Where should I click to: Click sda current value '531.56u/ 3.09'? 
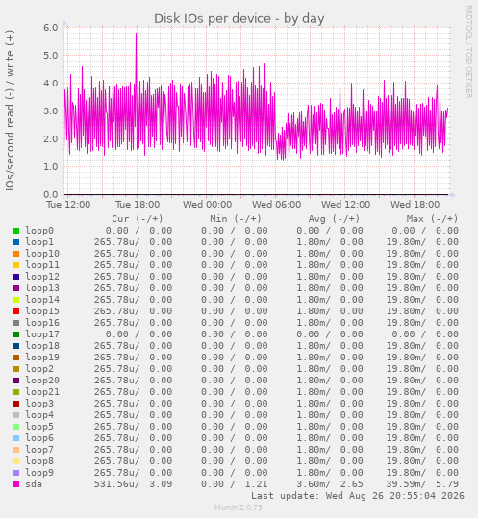[x=133, y=484]
